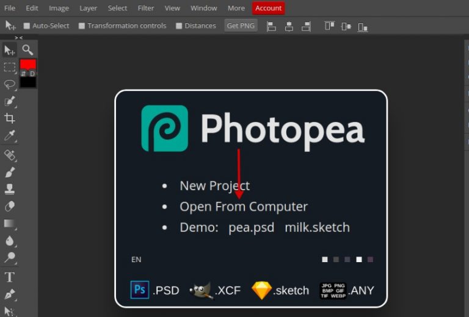The height and width of the screenshot is (317, 469).
Task: Select the Lasso tool
Action: [10, 84]
